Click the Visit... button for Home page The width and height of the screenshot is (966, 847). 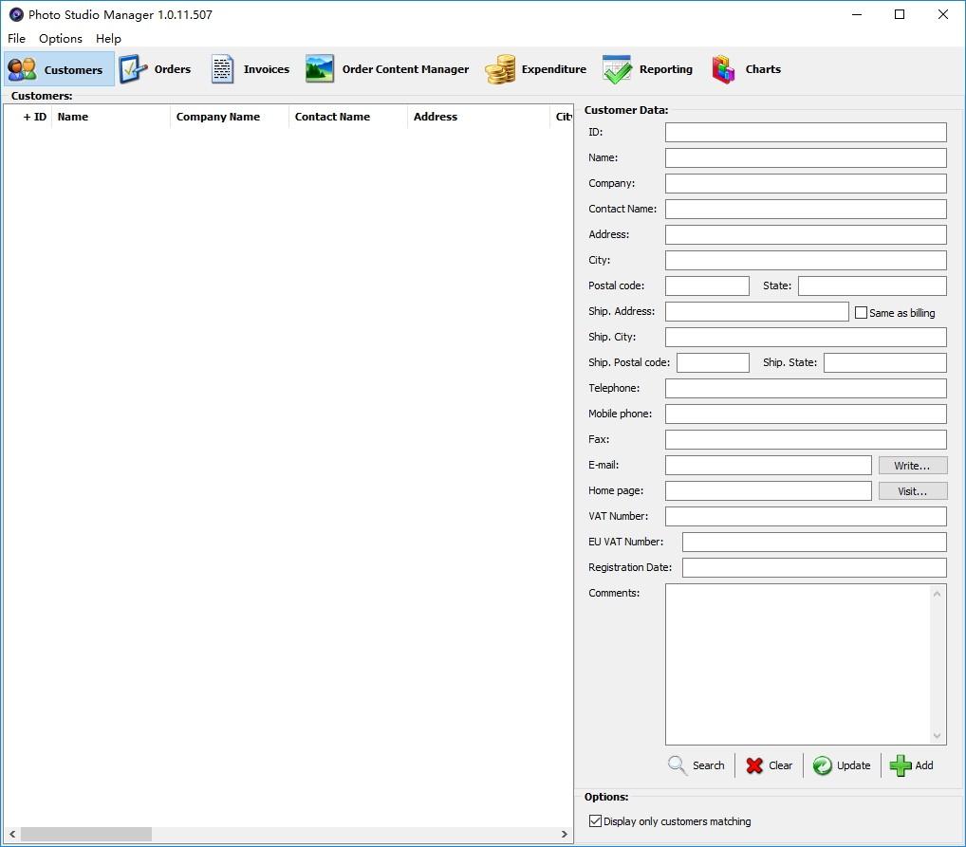pyautogui.click(x=913, y=491)
